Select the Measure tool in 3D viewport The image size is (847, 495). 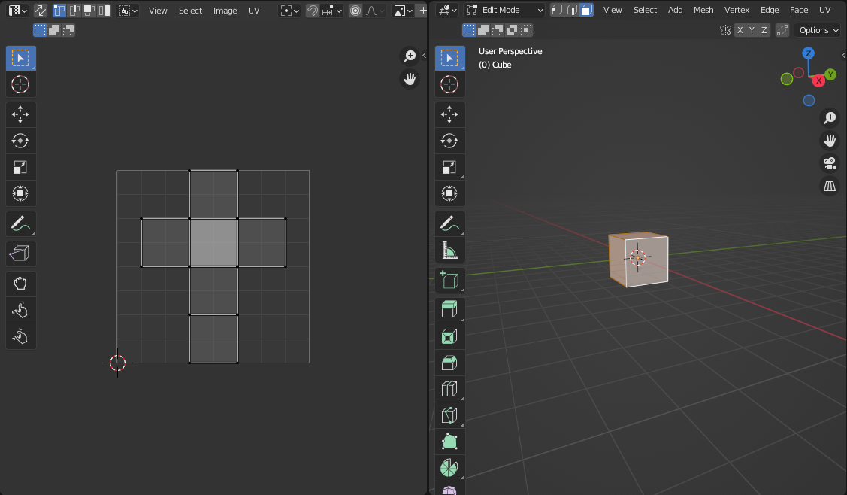pyautogui.click(x=449, y=250)
